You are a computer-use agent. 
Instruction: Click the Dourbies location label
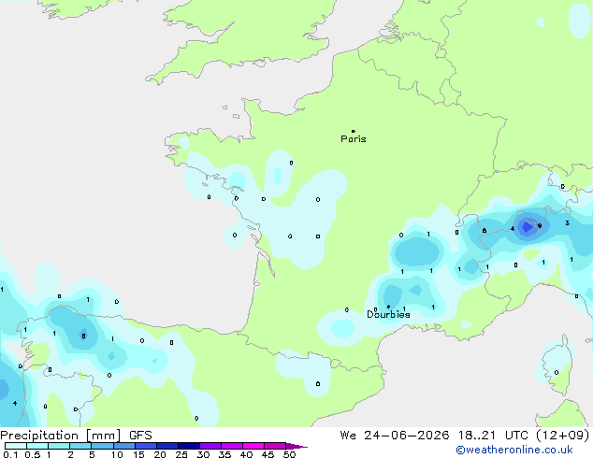point(388,314)
